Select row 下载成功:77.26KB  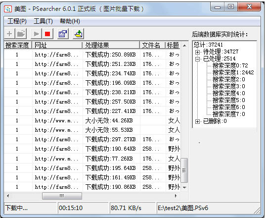click(92, 159)
